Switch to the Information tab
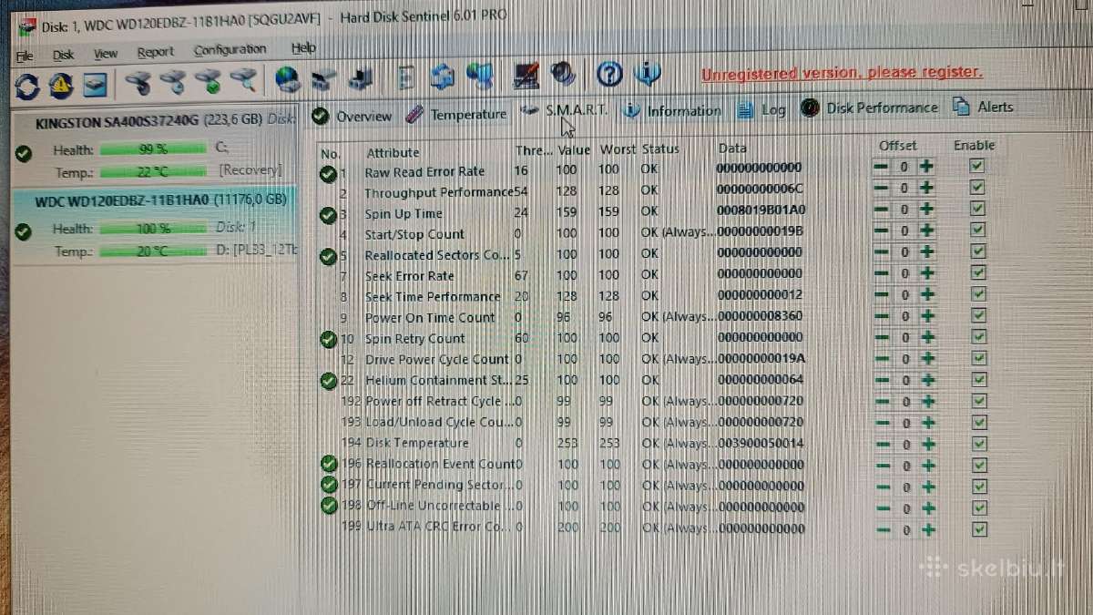Image resolution: width=1093 pixels, height=615 pixels. (672, 111)
